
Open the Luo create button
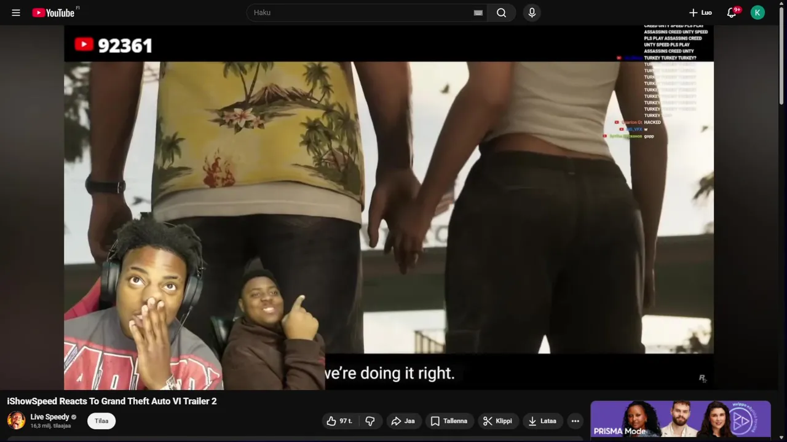click(700, 12)
